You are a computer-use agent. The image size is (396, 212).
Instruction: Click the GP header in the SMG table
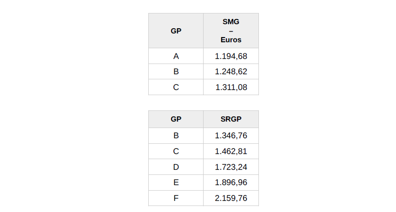click(176, 31)
